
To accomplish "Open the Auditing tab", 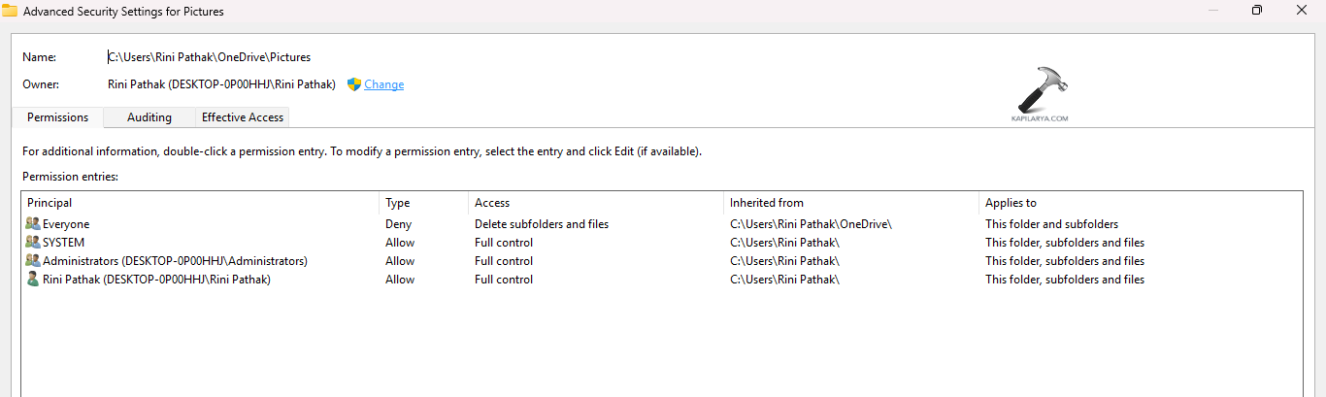I will pyautogui.click(x=149, y=117).
